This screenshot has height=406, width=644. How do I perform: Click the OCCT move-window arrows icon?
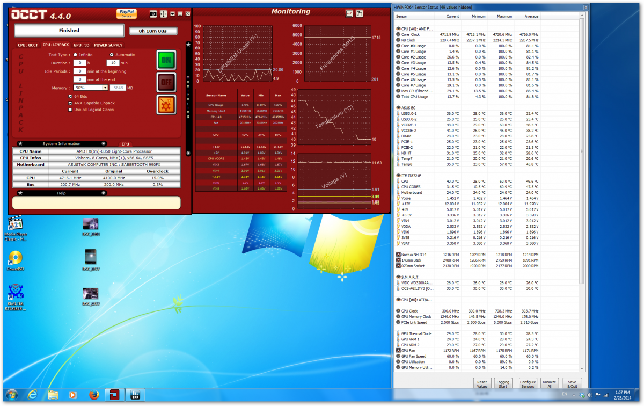pos(164,13)
